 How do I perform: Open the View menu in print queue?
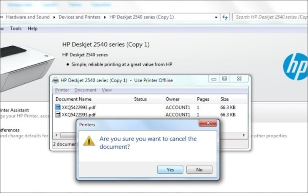[x=107, y=90]
